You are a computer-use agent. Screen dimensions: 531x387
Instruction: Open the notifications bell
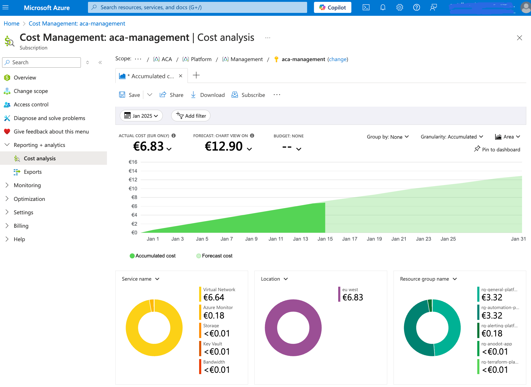click(x=383, y=8)
